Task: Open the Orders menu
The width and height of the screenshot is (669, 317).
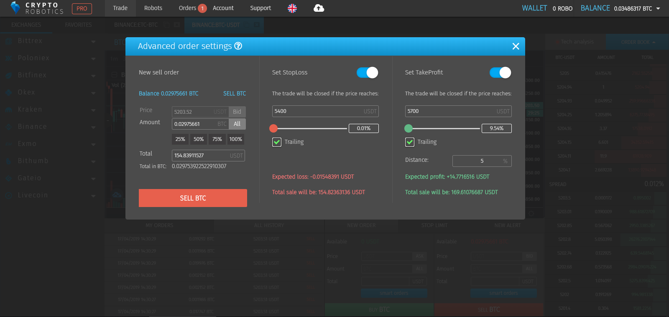Action: 187,8
